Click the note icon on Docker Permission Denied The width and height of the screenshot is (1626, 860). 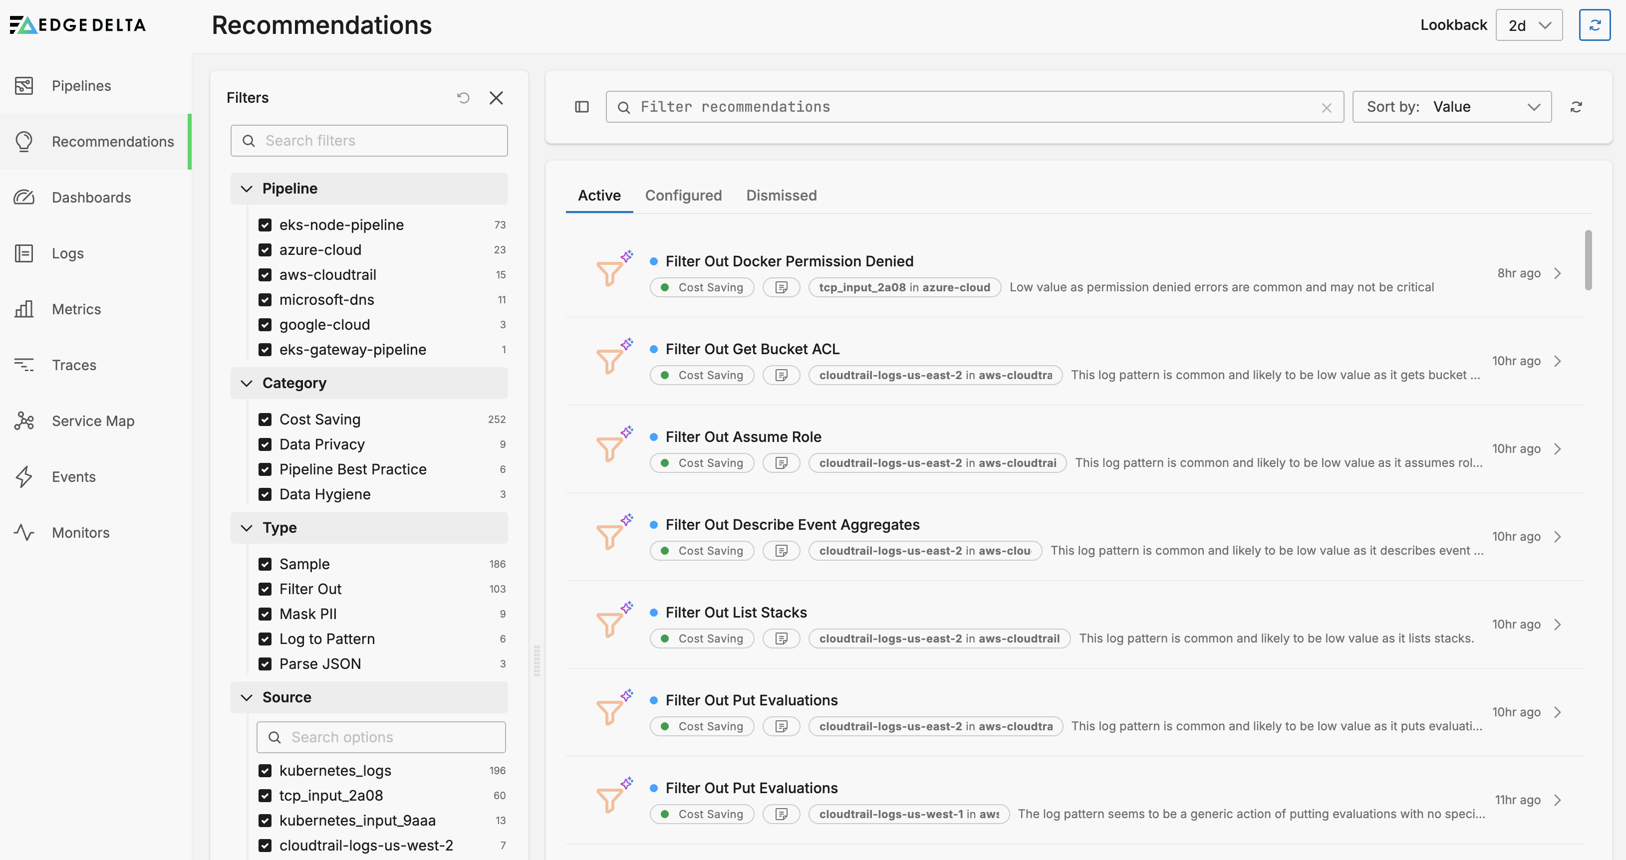(782, 287)
